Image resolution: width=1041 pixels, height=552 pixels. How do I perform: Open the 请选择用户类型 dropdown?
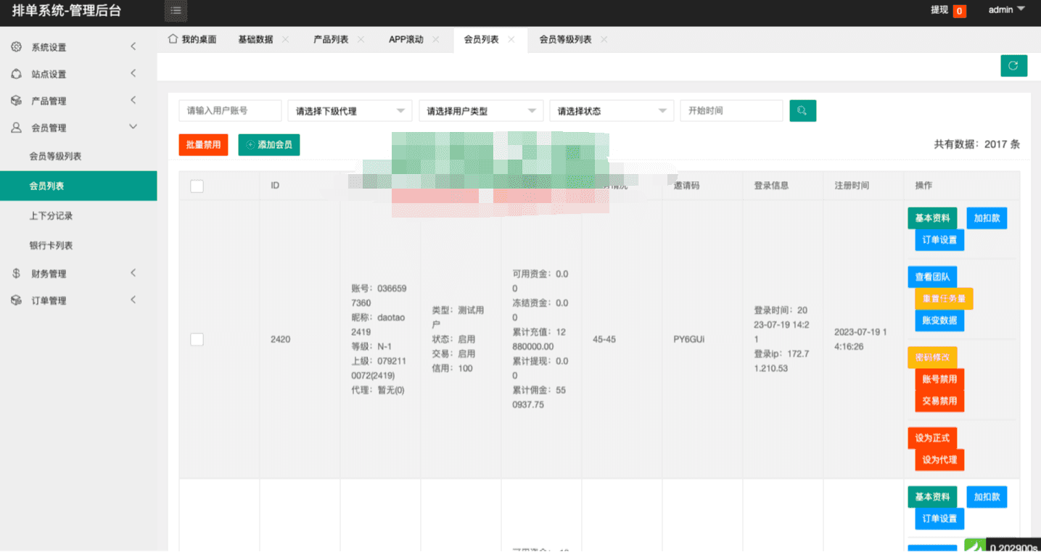pyautogui.click(x=481, y=111)
